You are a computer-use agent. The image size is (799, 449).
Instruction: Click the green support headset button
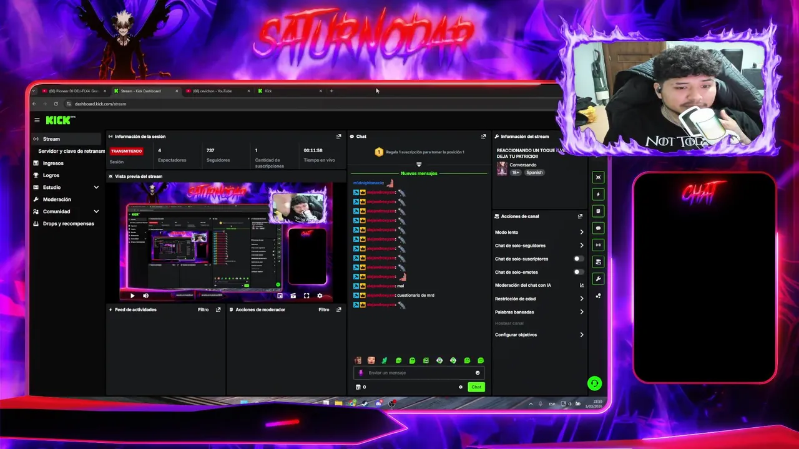point(594,384)
